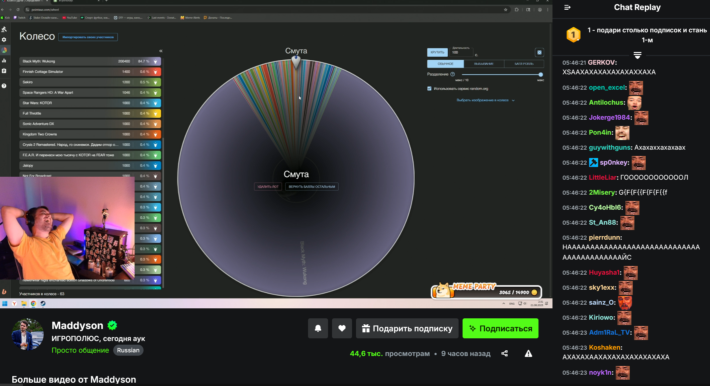Click the notification bell icon
The width and height of the screenshot is (710, 386).
(x=318, y=328)
